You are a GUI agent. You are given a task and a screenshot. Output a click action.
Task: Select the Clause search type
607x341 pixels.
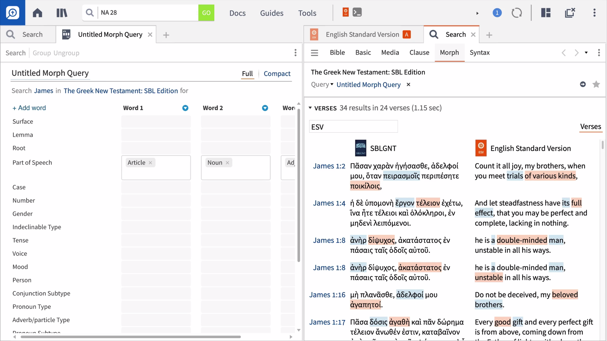pos(419,52)
